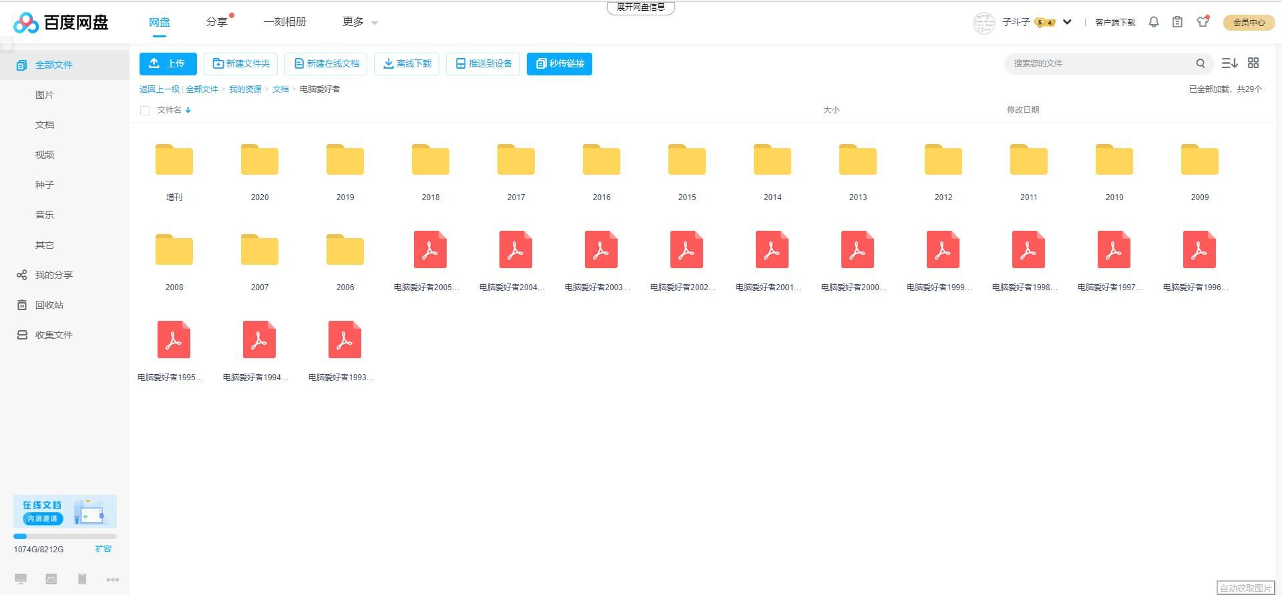Open the sort order menu icon
Viewport: 1282px width, 595px height.
1229,63
